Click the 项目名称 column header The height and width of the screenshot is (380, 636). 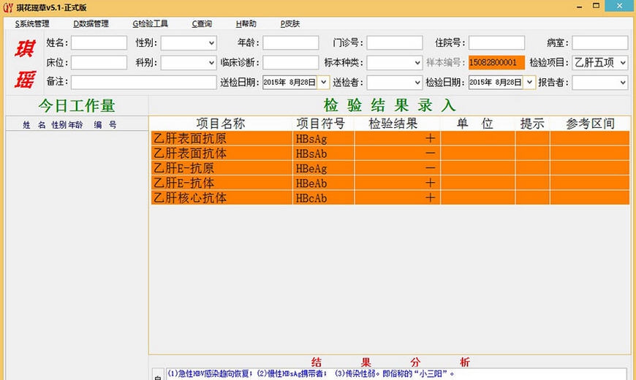(x=221, y=123)
